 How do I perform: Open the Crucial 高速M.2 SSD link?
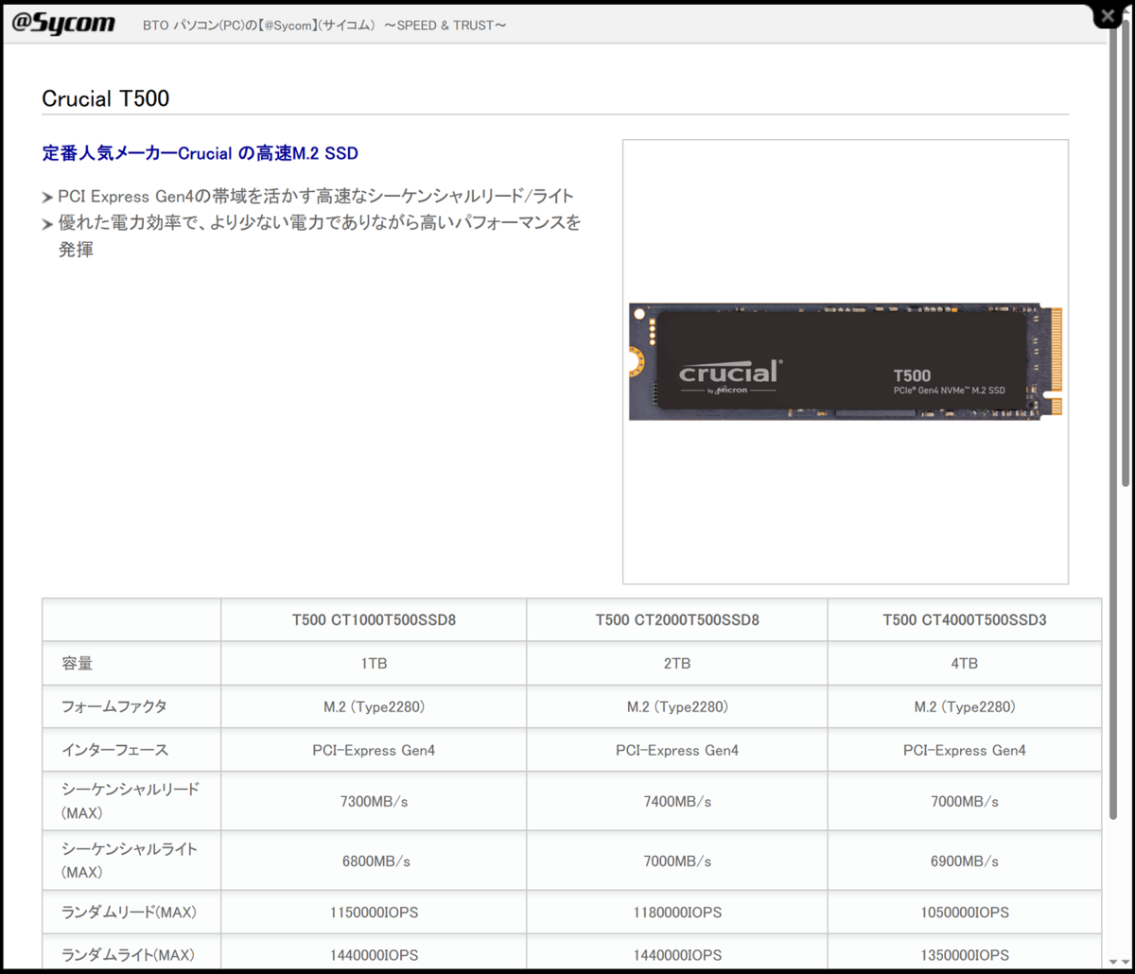coord(200,152)
